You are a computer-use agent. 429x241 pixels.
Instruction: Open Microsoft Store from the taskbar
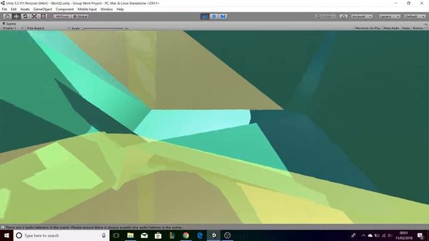click(x=158, y=235)
